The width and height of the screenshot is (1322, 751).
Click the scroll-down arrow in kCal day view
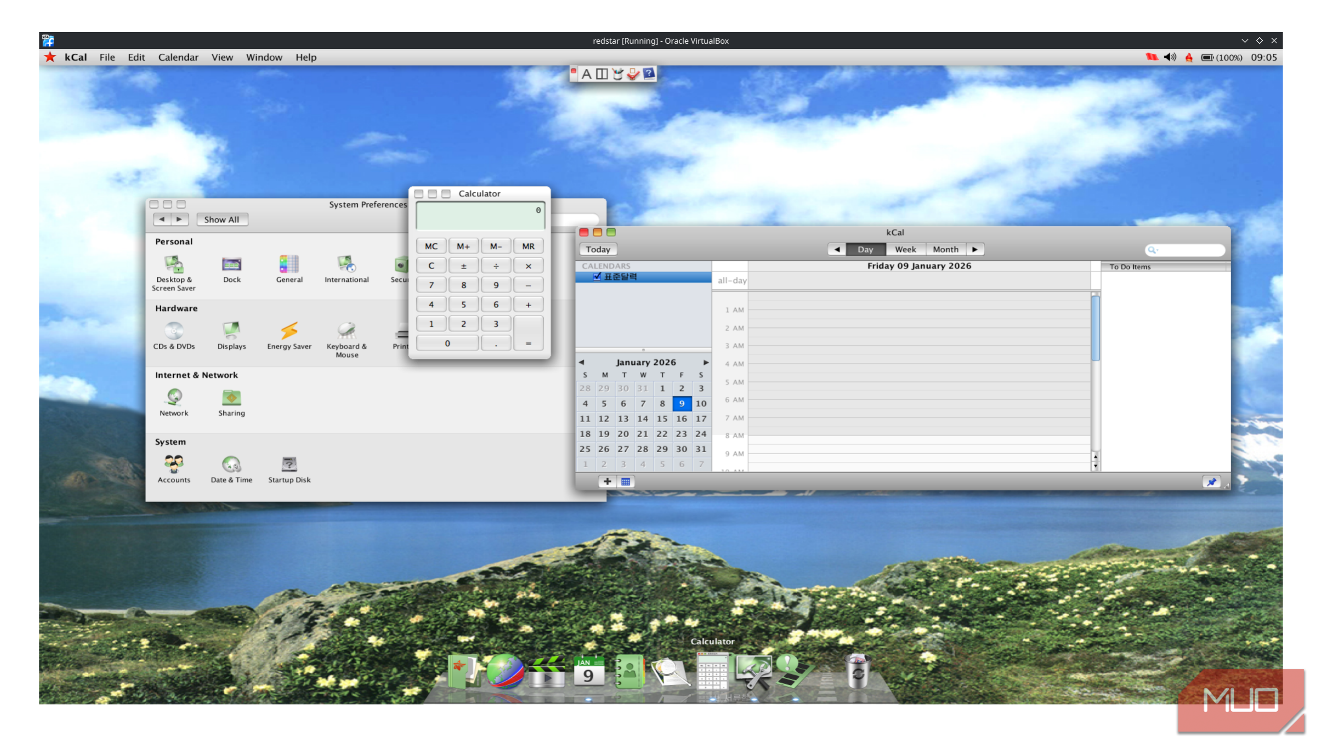point(1095,466)
